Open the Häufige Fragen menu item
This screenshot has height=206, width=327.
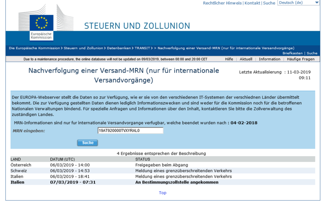coord(300,59)
